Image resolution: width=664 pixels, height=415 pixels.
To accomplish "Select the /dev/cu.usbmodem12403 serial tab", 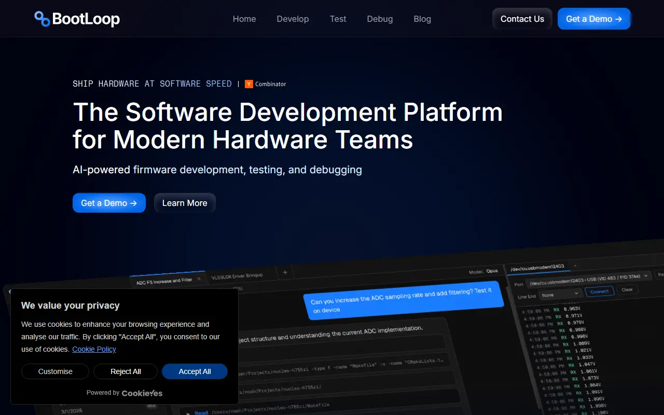I will click(537, 268).
